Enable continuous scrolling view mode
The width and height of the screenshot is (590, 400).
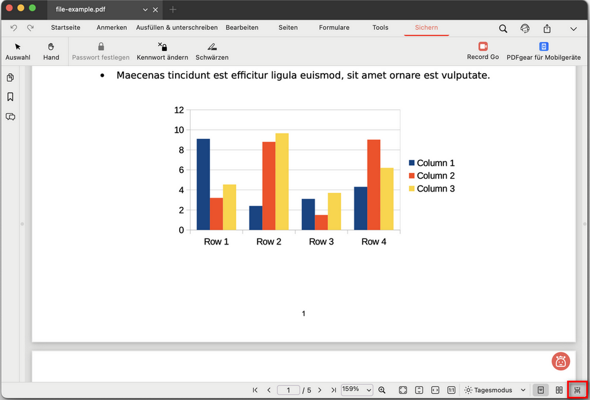coord(577,390)
